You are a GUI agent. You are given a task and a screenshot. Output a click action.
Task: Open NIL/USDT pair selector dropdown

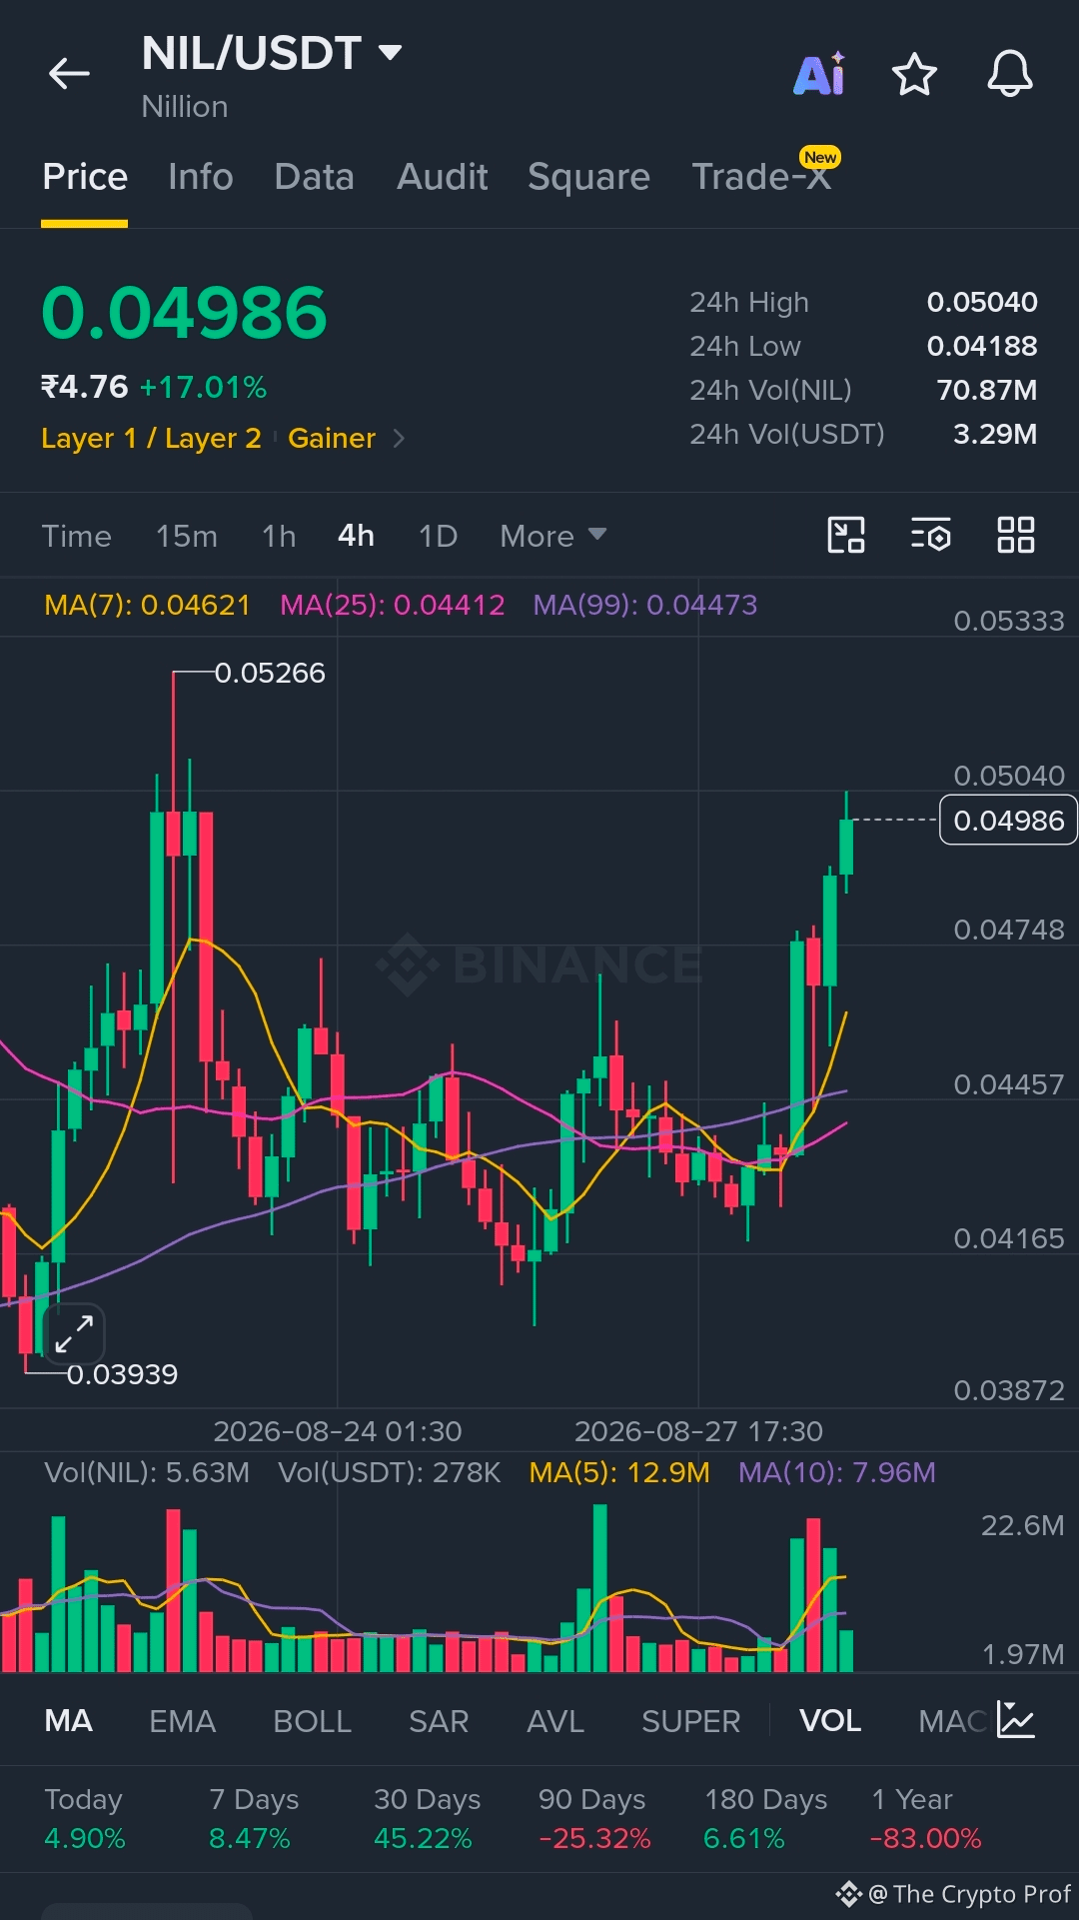pos(272,53)
